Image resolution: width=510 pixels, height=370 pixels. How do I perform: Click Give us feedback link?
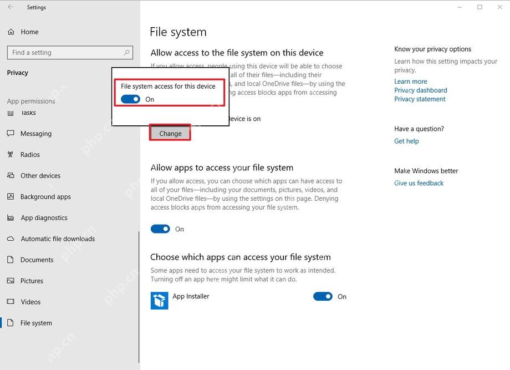(x=419, y=183)
